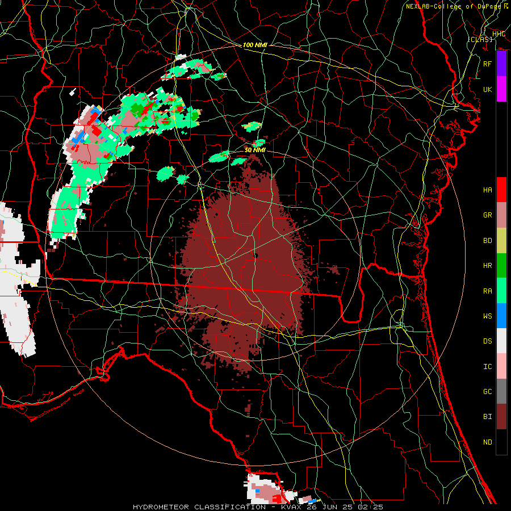Click the "ND" legend label

coord(487,442)
